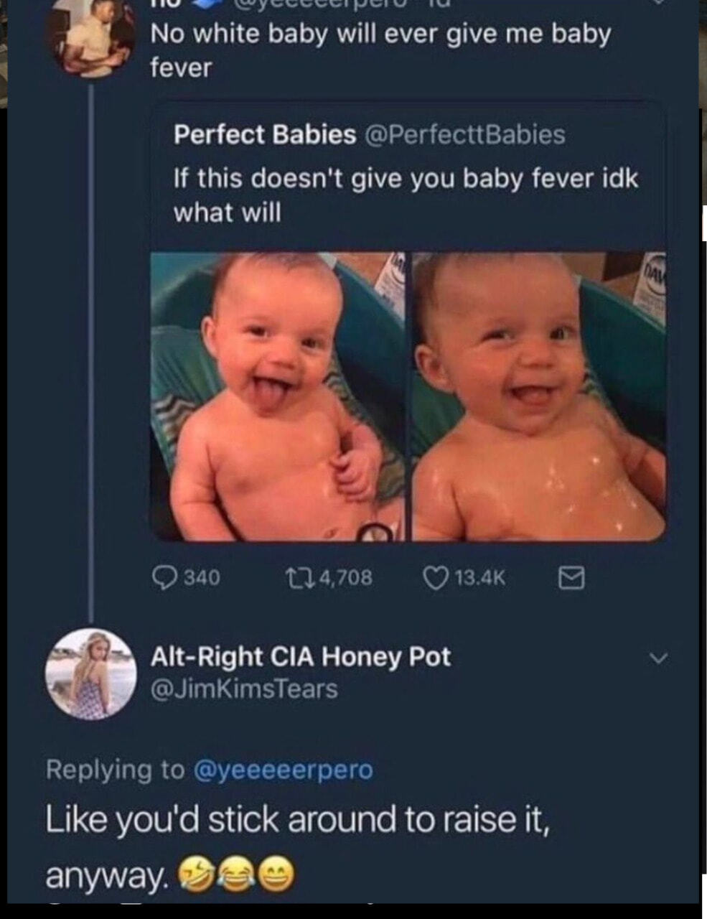Open Alt-Right CIA Honey Pot's avatar
The height and width of the screenshot is (919, 707).
pos(91,673)
